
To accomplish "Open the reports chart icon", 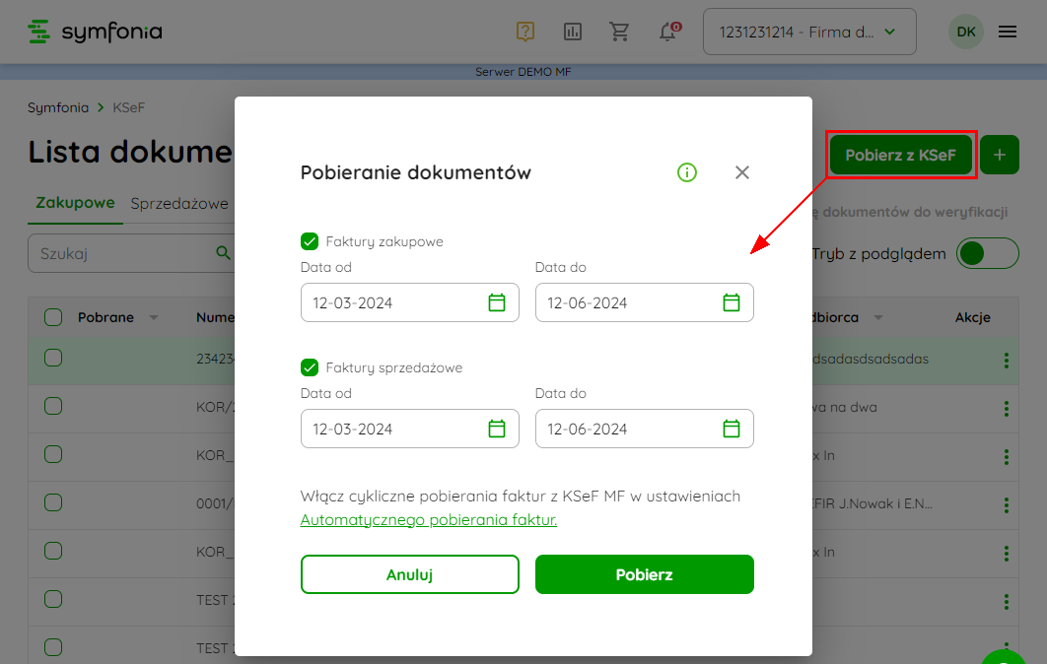I will tap(573, 32).
